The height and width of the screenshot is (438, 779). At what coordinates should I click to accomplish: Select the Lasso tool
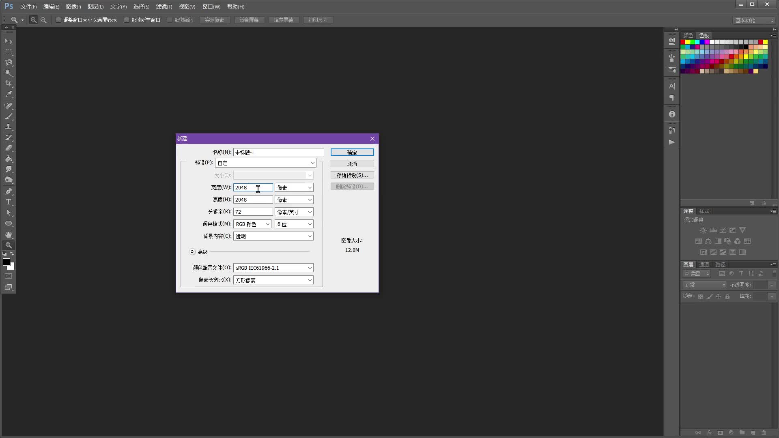[9, 62]
